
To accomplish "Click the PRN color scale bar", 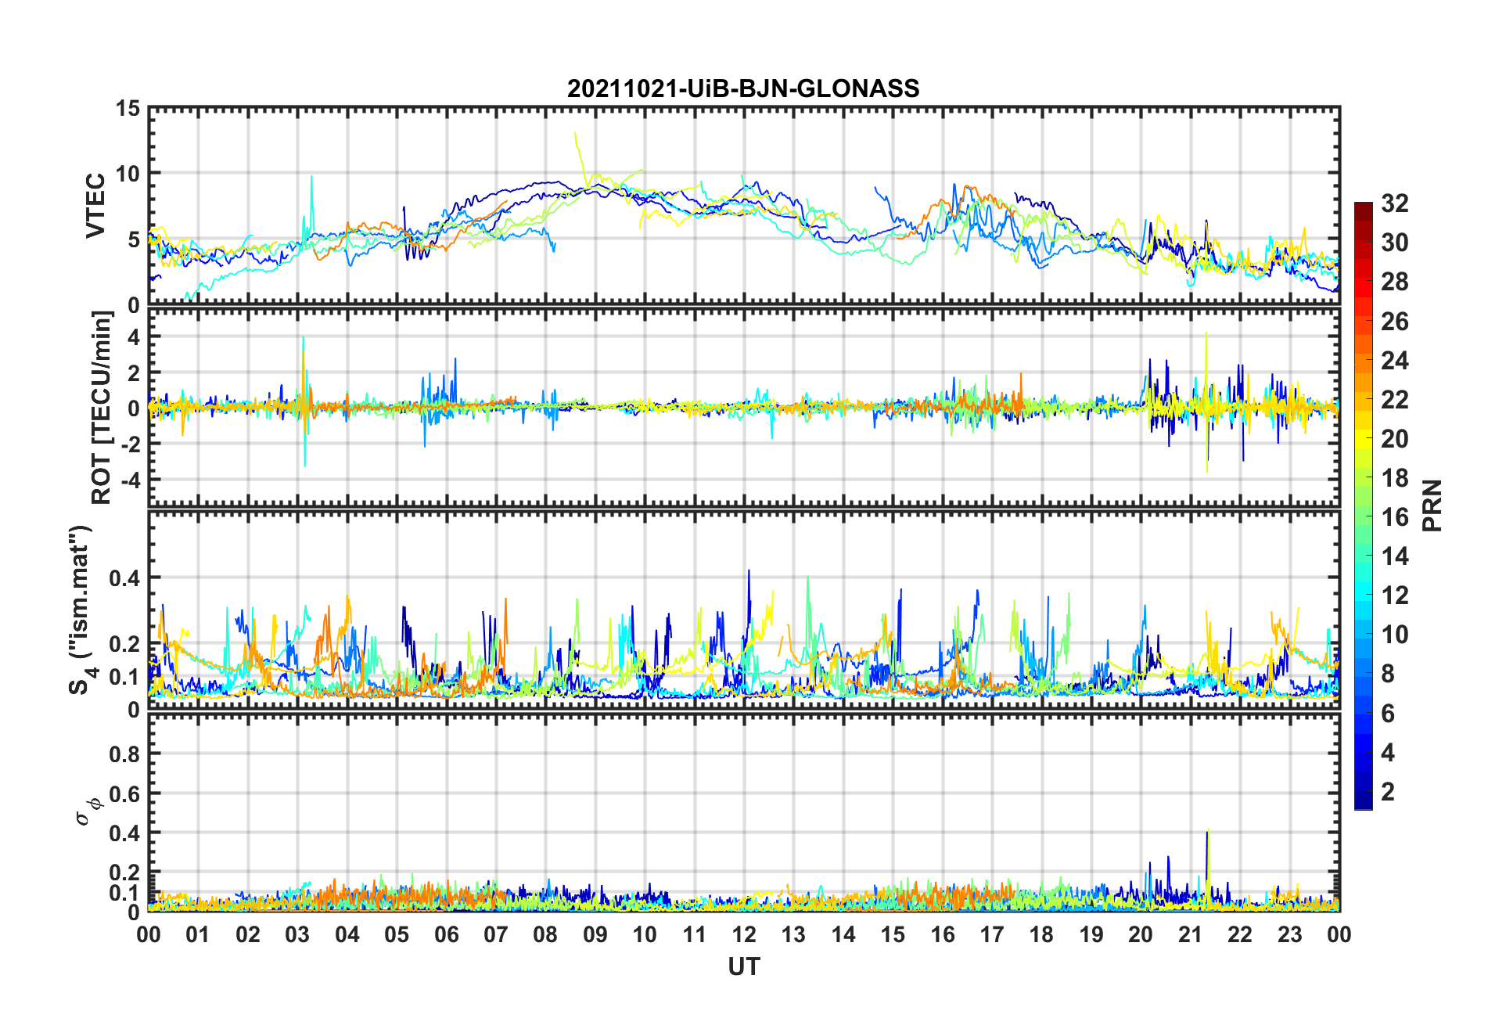I will tap(1363, 505).
